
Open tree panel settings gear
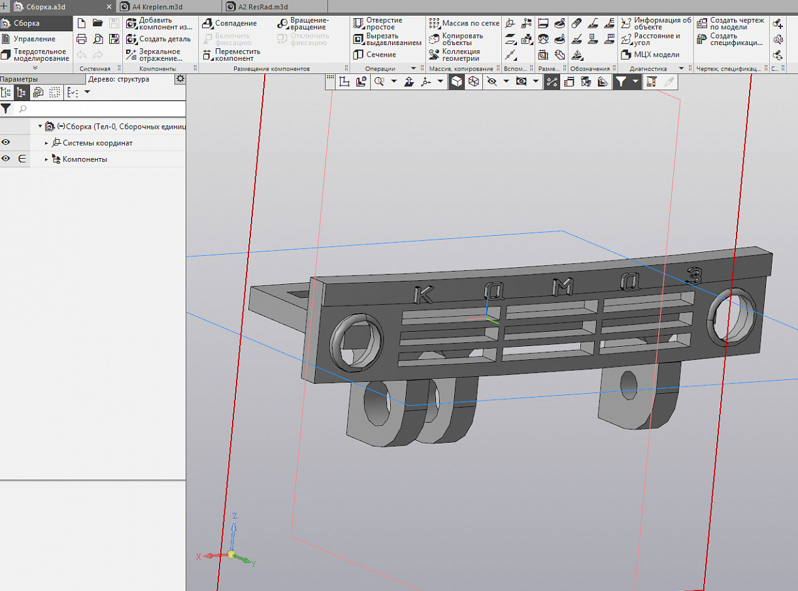[x=180, y=79]
